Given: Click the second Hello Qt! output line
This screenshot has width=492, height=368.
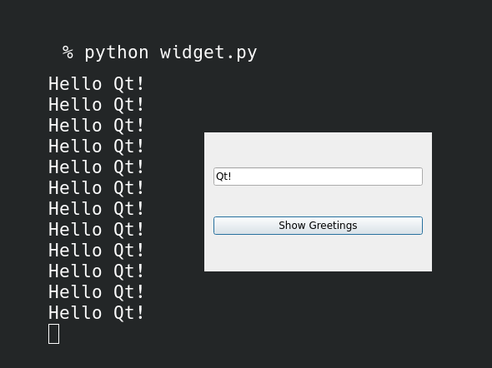Looking at the screenshot, I should (96, 105).
